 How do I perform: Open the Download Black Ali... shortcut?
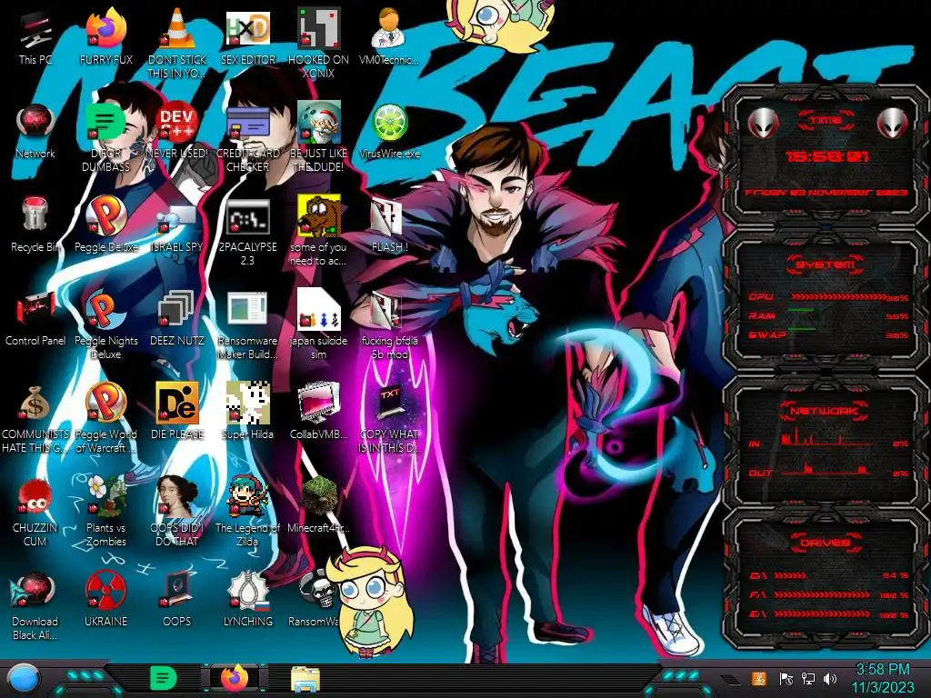35,605
